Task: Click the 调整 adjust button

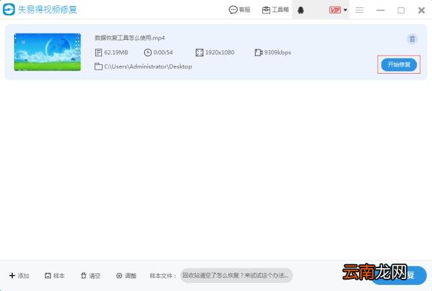Action: (x=126, y=276)
